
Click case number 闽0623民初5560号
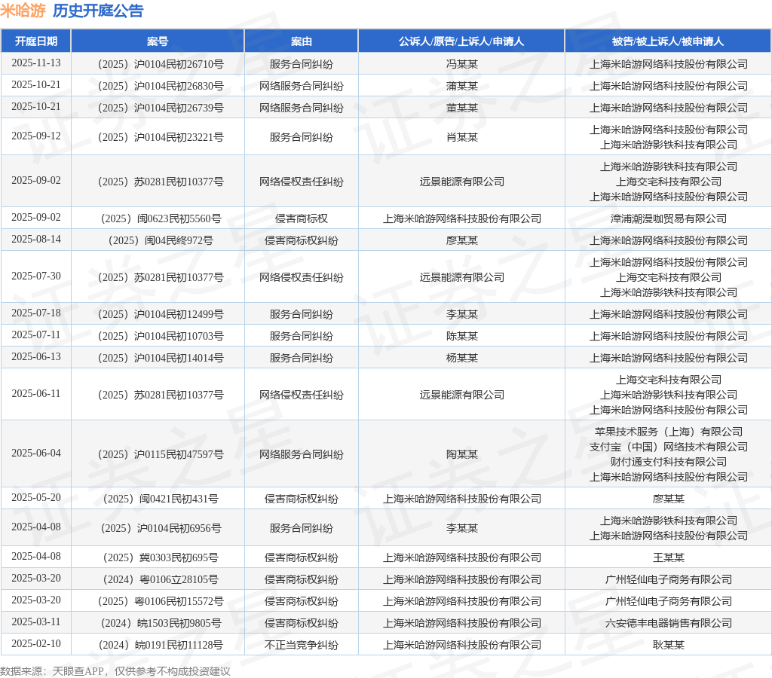point(161,218)
